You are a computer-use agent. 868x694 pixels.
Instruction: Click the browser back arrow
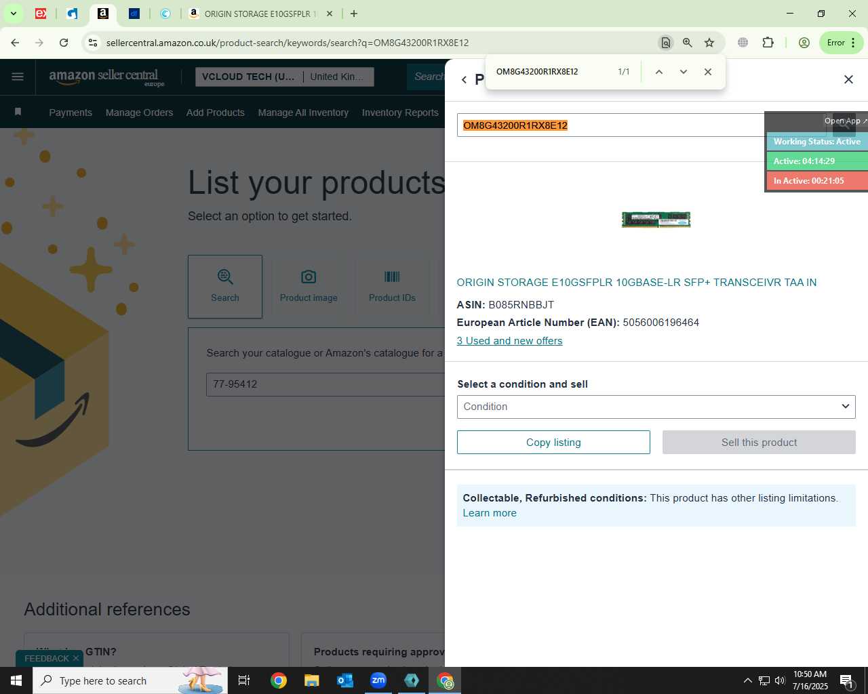tap(15, 43)
